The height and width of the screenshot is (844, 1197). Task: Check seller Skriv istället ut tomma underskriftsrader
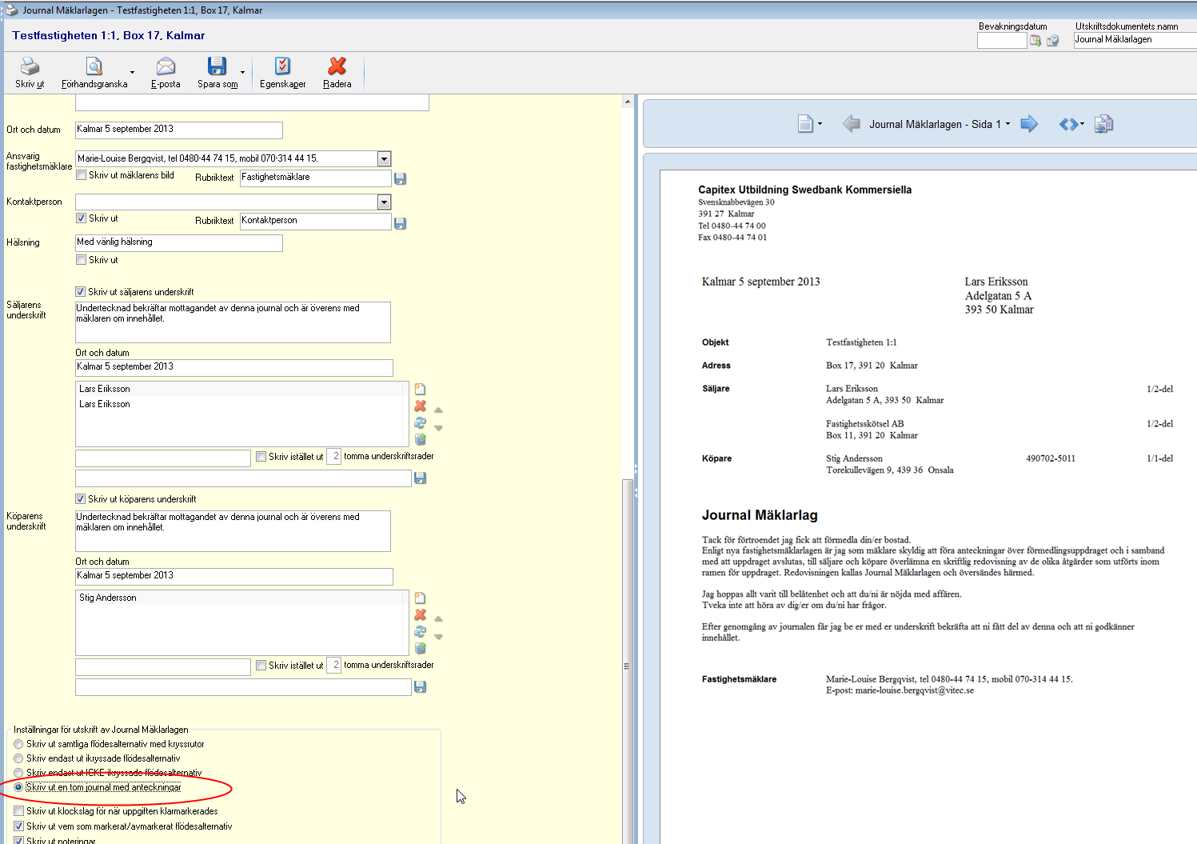click(x=261, y=457)
